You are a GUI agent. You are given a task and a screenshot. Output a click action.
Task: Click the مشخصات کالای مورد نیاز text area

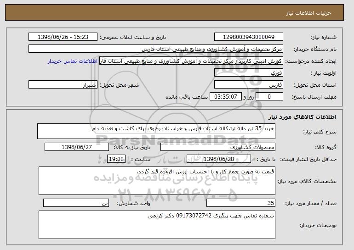point(157,181)
